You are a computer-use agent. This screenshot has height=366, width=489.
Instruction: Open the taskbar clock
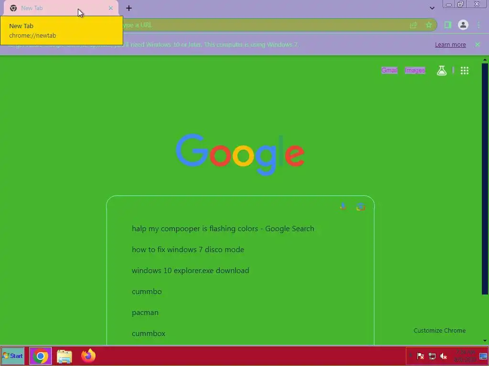(x=465, y=356)
